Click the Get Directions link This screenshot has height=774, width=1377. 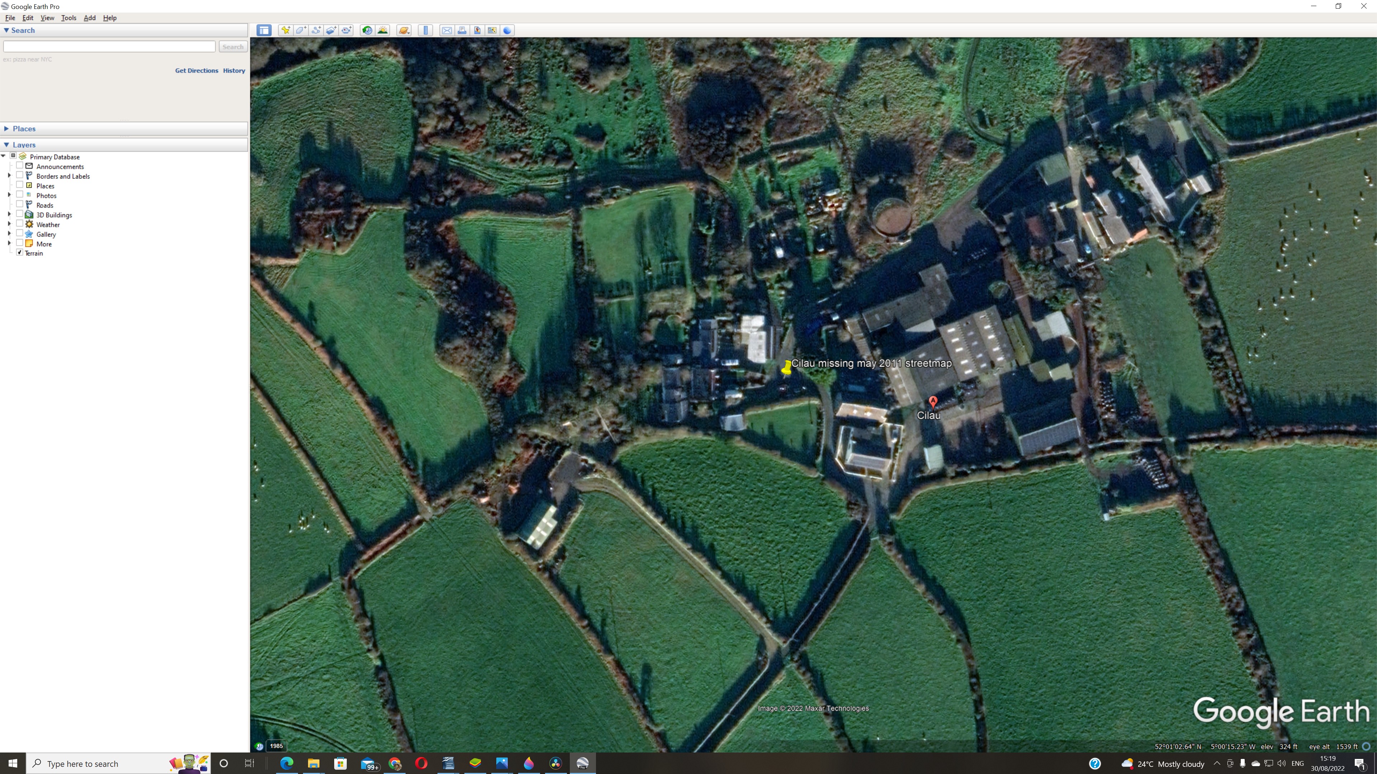click(x=196, y=71)
